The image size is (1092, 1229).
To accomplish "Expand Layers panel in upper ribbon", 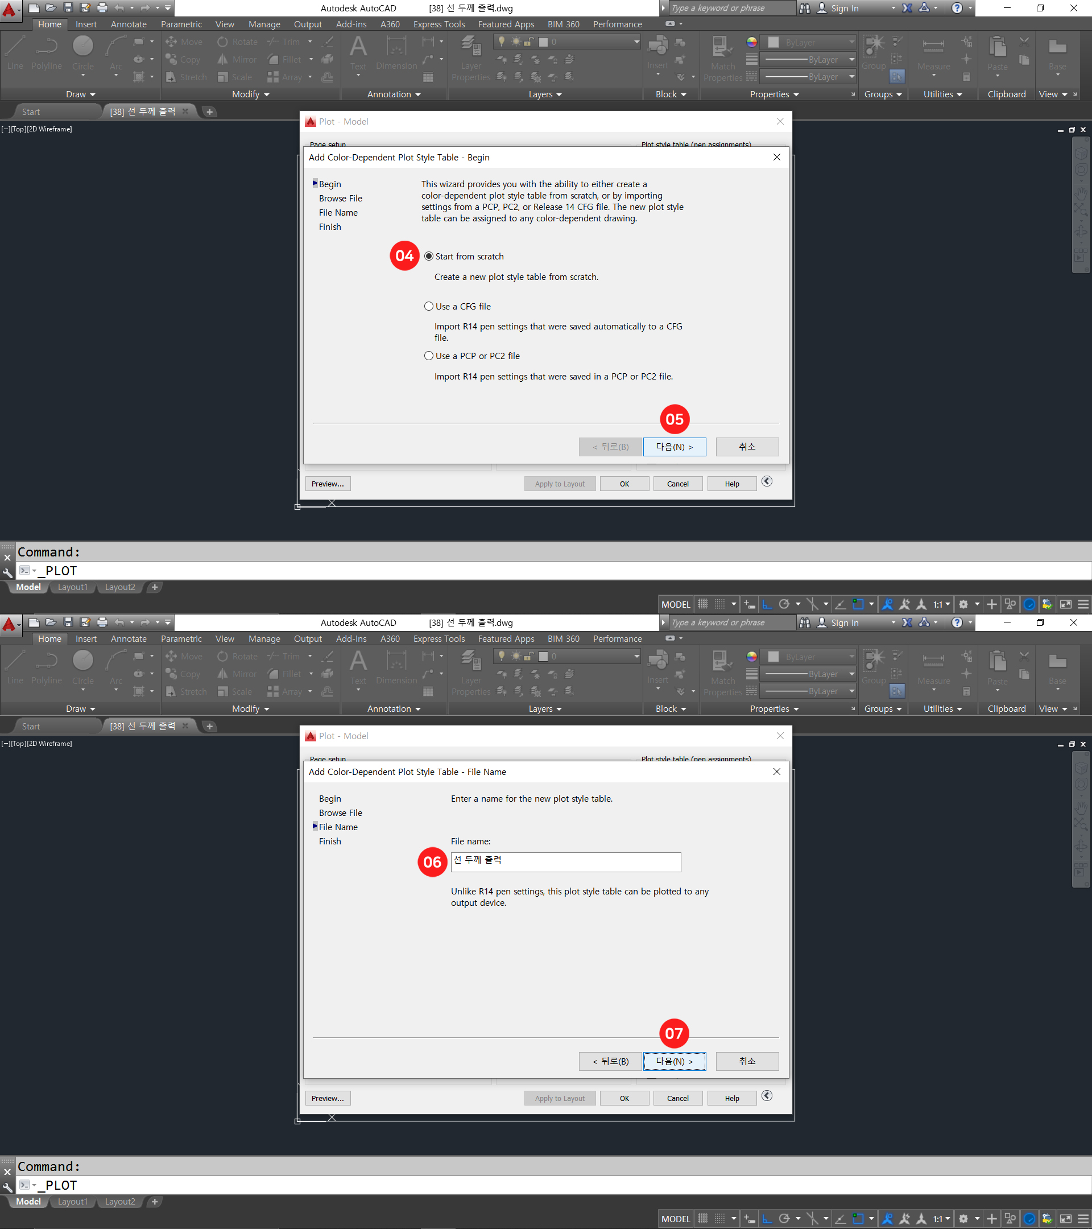I will pyautogui.click(x=545, y=94).
